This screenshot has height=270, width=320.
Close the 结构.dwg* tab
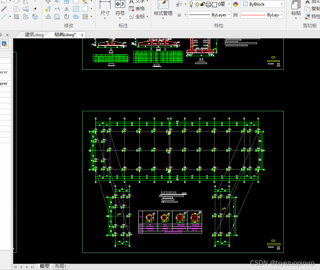pos(82,35)
